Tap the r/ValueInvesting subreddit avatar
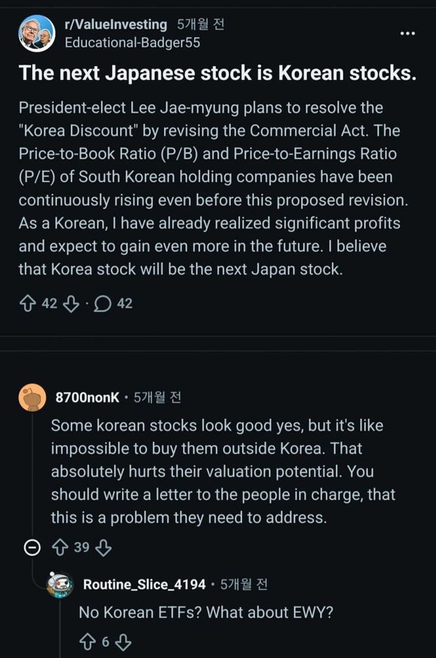The height and width of the screenshot is (658, 436). point(37,33)
